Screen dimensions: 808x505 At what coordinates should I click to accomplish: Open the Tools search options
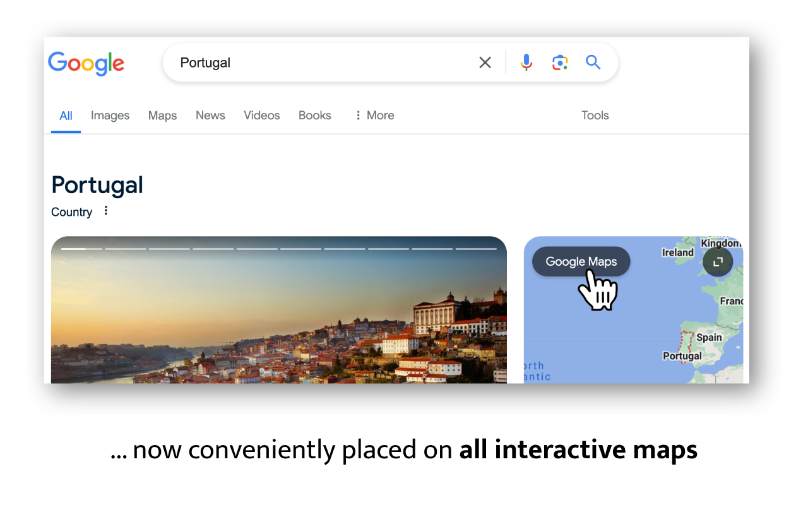[x=595, y=116]
